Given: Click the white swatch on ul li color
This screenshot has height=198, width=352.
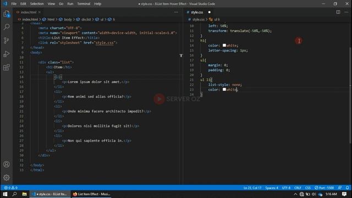Looking at the screenshot, I should coord(224,90).
